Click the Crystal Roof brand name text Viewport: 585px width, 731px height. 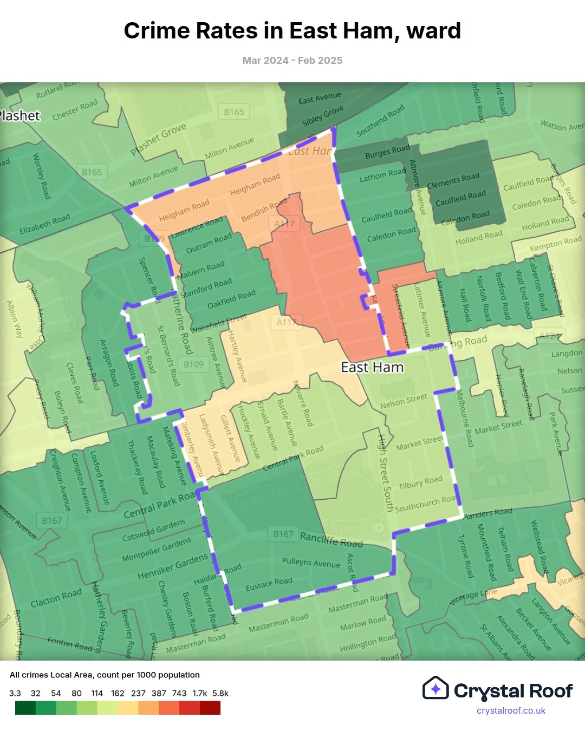[x=512, y=691]
